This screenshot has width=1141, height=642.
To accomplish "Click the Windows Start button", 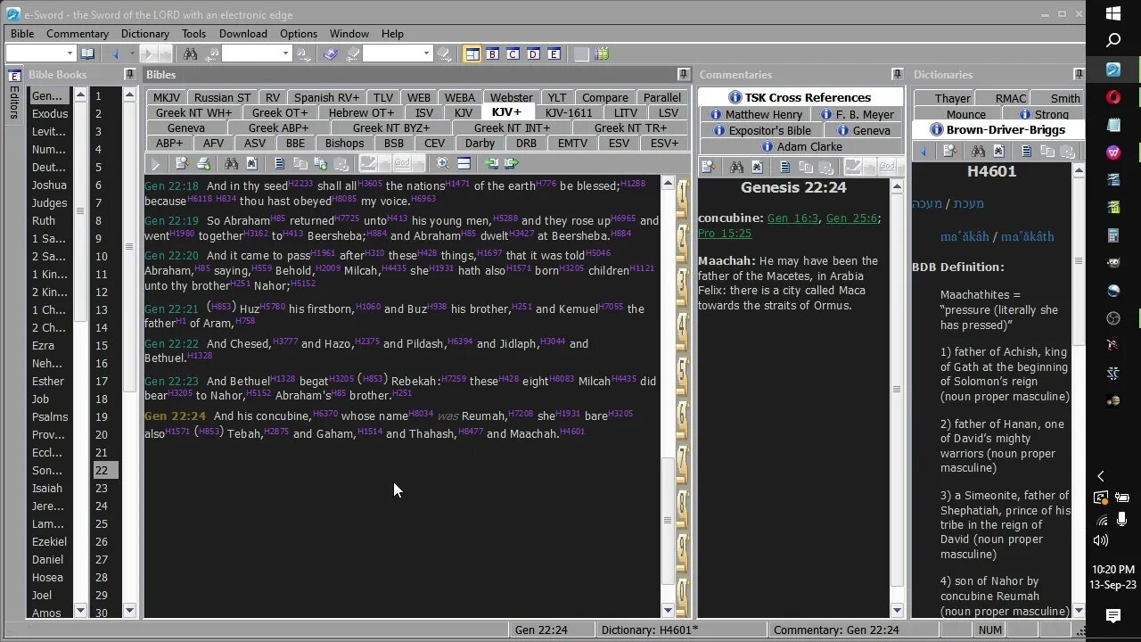I will pyautogui.click(x=1113, y=13).
